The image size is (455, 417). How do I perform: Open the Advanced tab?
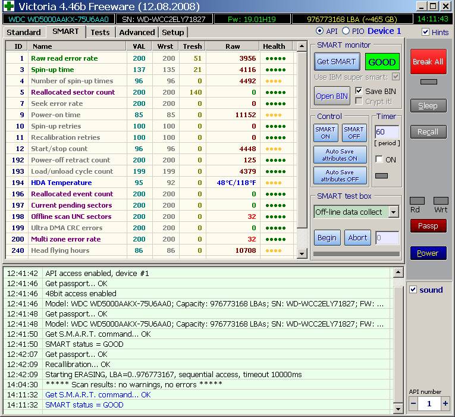[137, 32]
